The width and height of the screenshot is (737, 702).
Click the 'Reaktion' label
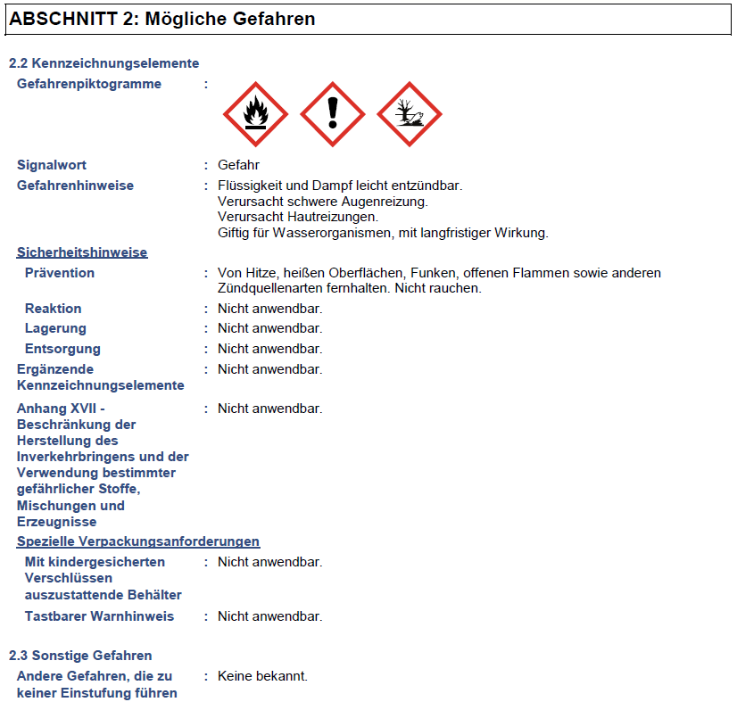54,309
